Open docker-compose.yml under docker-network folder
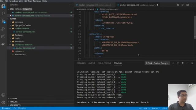This screenshot has height=110, width=196. pyautogui.click(x=25, y=32)
